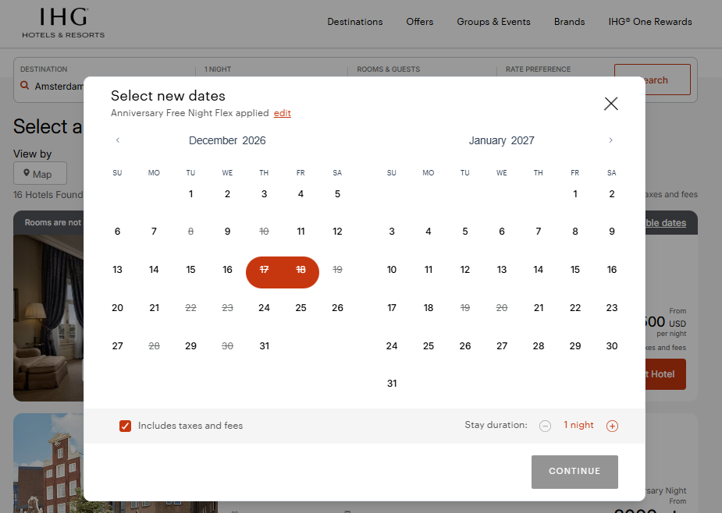This screenshot has height=513, width=722.
Task: Select January 16, 2027
Action: tap(611, 270)
